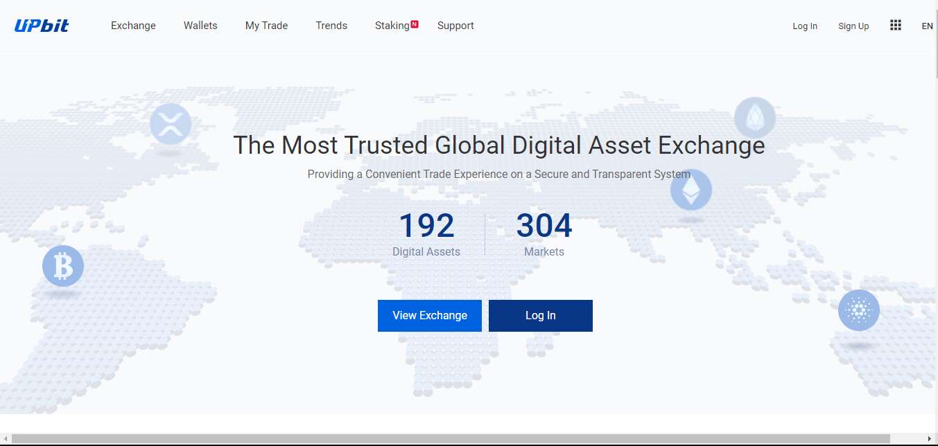Click the Sign Up link
The width and height of the screenshot is (938, 446).
(853, 26)
